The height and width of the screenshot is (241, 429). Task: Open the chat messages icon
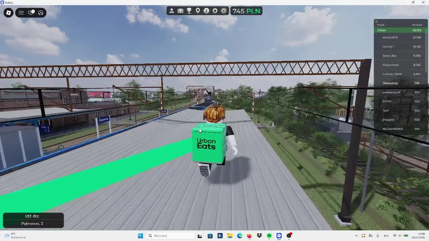point(31,13)
